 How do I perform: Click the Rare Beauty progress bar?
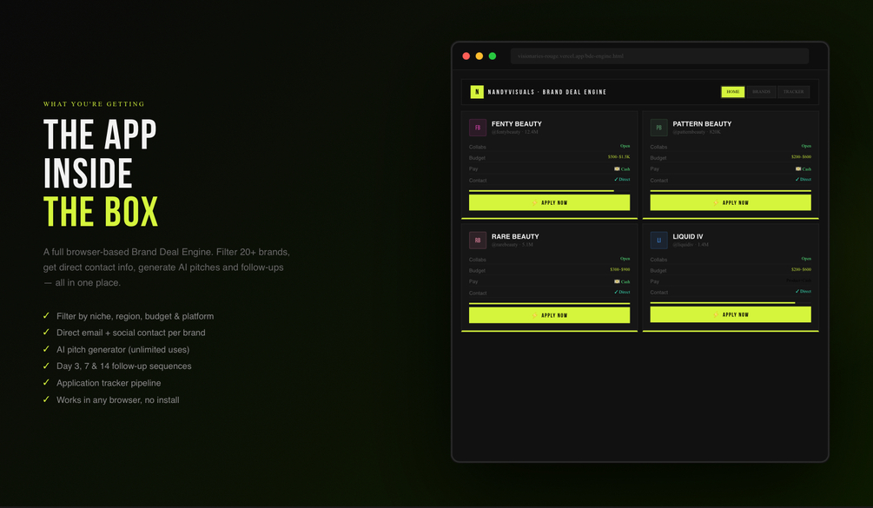549,303
